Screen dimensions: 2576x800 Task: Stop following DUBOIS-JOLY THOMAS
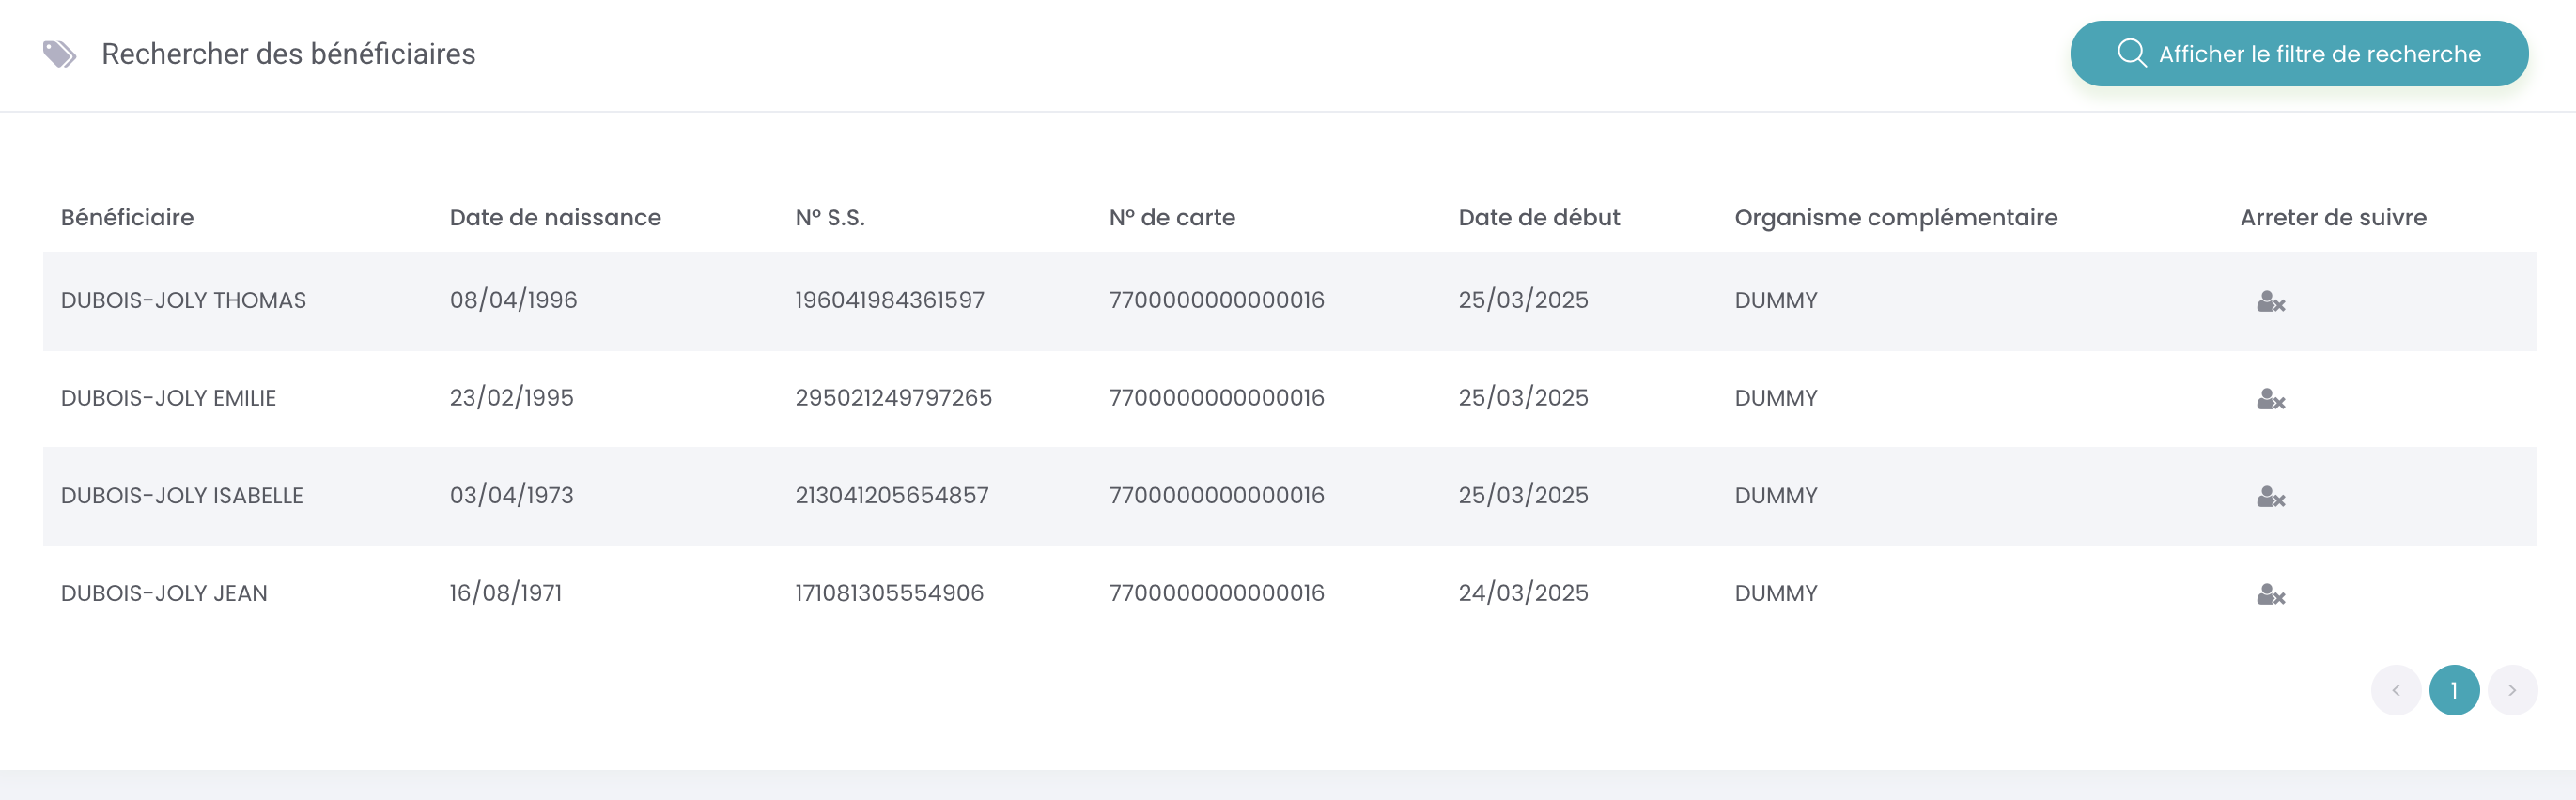click(x=2271, y=301)
